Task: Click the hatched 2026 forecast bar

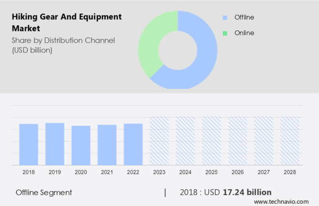Action: tap(237, 140)
